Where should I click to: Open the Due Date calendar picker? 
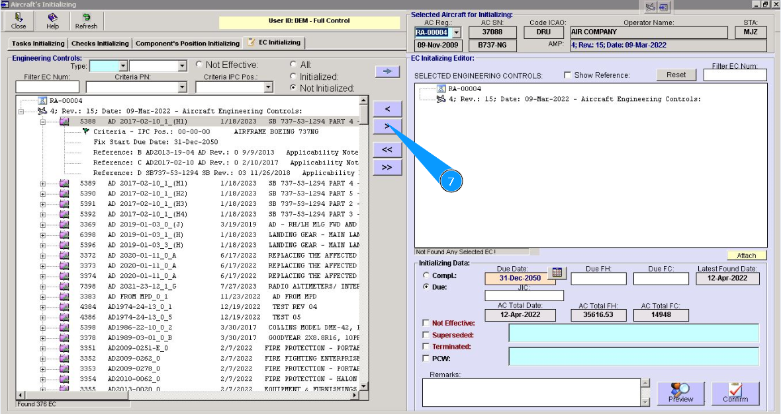557,273
